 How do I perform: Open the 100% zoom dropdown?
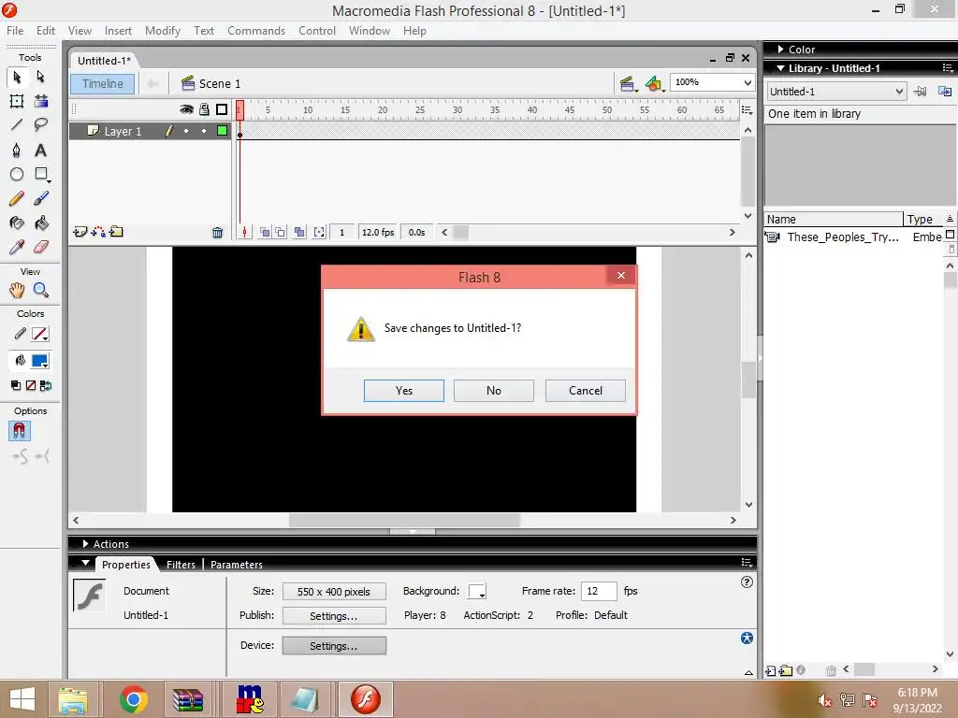click(748, 82)
